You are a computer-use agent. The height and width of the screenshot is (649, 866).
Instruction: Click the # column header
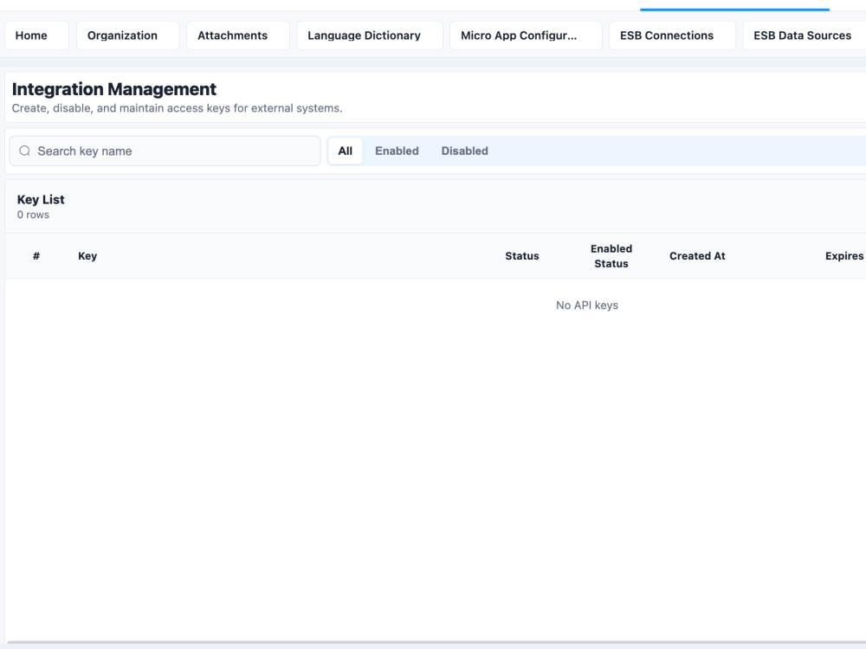(36, 256)
